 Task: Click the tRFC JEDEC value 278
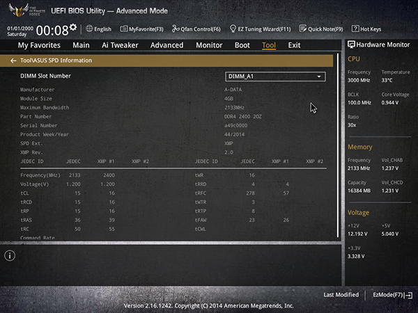tap(250, 193)
